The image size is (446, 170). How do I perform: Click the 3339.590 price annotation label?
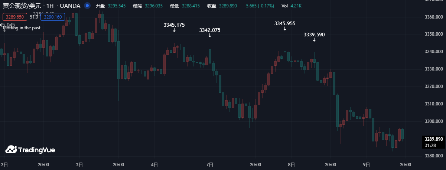point(314,35)
